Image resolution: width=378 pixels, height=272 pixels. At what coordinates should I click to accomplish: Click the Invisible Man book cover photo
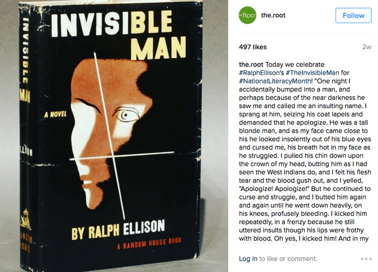(114, 136)
